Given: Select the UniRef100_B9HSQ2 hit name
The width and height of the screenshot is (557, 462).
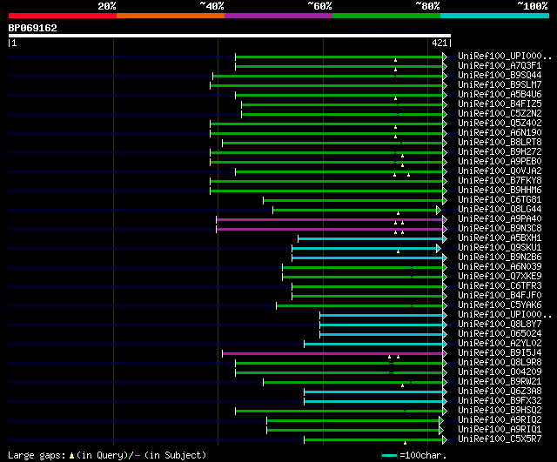Looking at the screenshot, I should coord(500,410).
